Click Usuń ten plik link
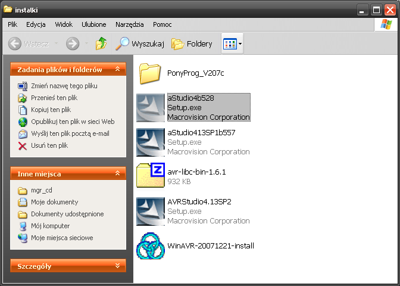Viewport: 400px width, 286px height. pos(49,145)
